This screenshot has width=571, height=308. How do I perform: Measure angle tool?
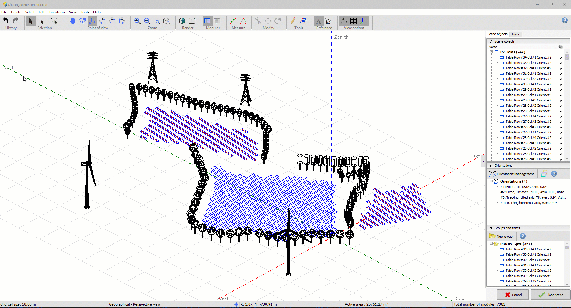click(243, 21)
